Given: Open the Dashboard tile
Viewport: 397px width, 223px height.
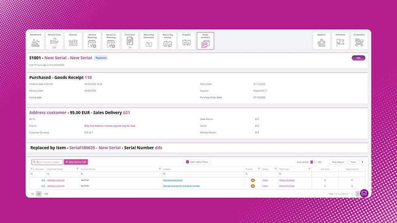Looking at the screenshot, I should point(36,41).
